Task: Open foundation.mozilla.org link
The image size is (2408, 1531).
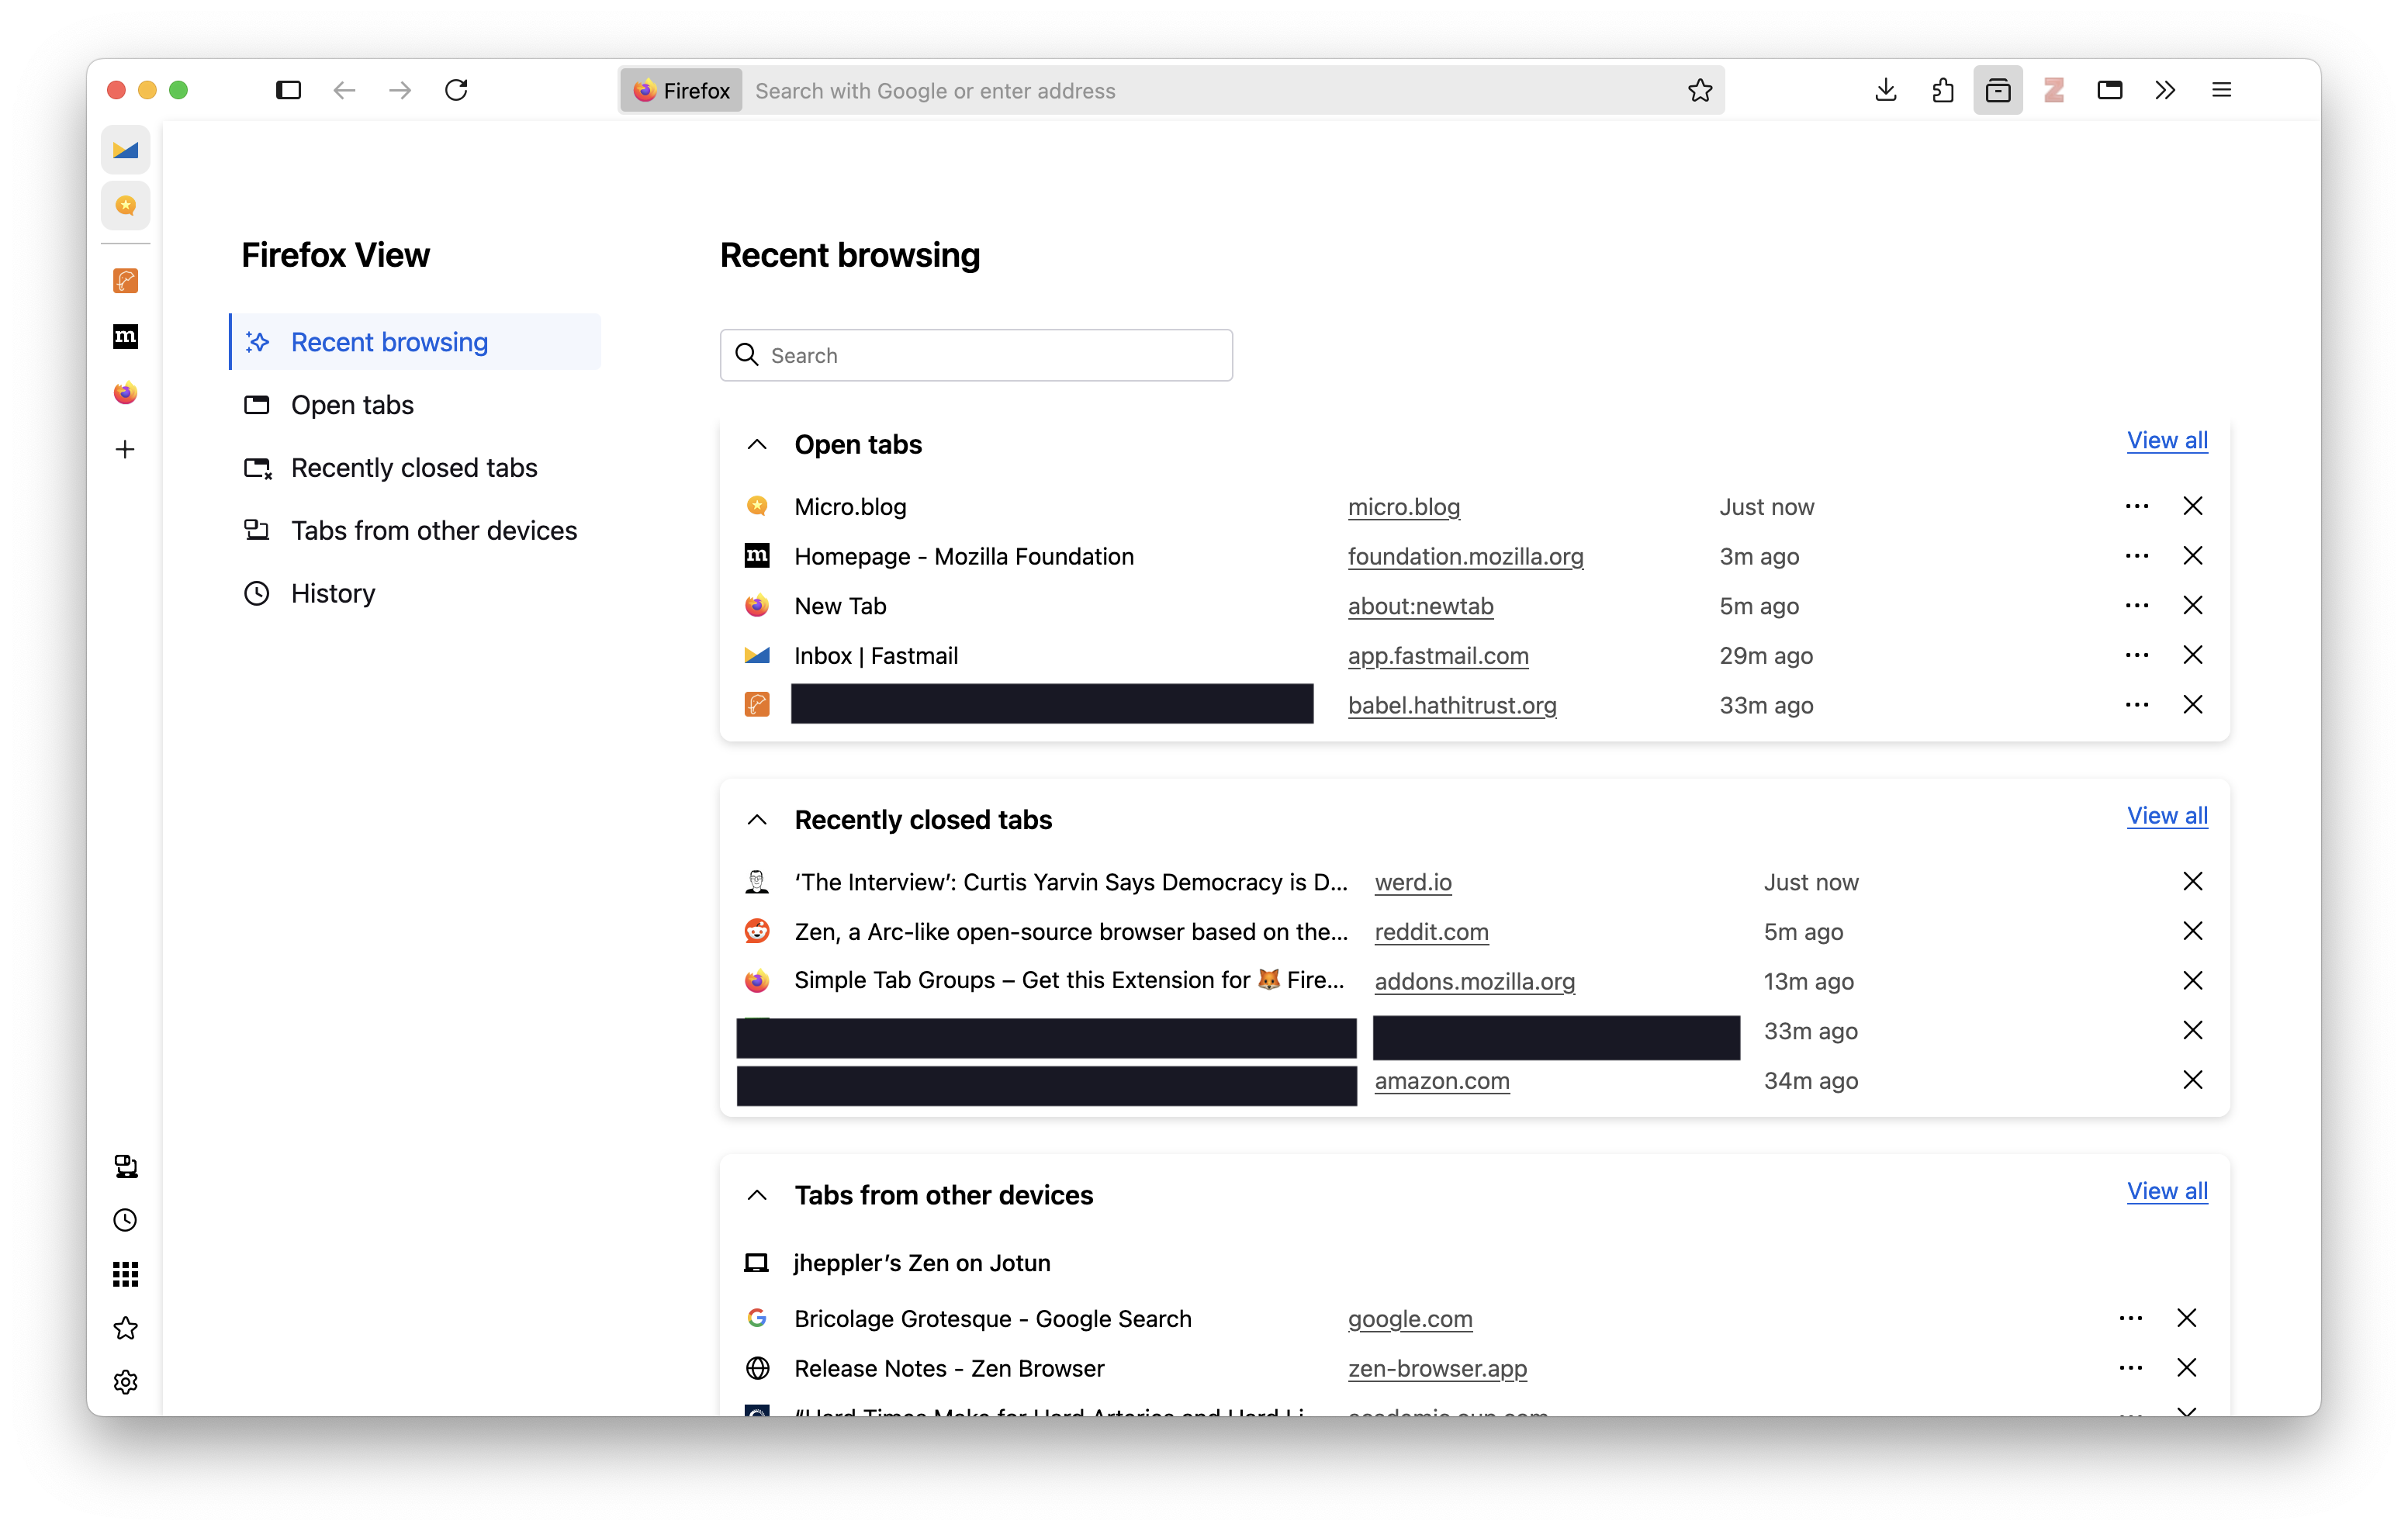Action: point(1466,557)
